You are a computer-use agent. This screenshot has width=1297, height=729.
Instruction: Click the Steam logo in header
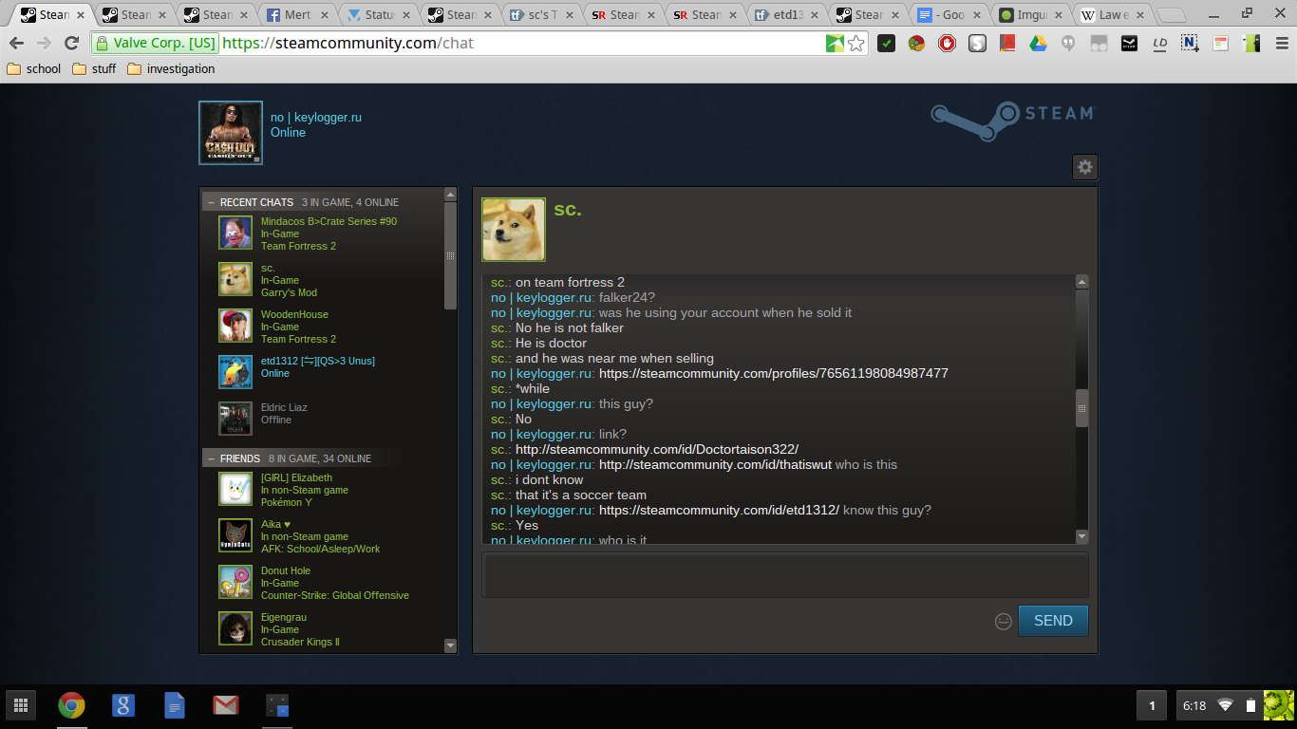click(1012, 120)
